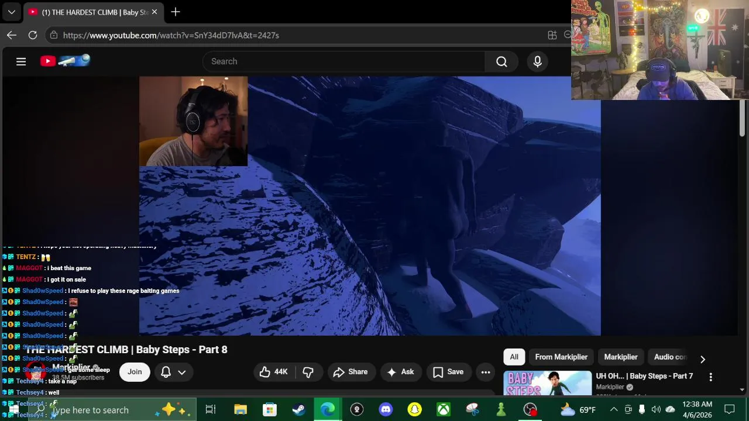This screenshot has height=421, width=749.
Task: Switch to Microsoft Edge in the taskbar
Action: [328, 410]
